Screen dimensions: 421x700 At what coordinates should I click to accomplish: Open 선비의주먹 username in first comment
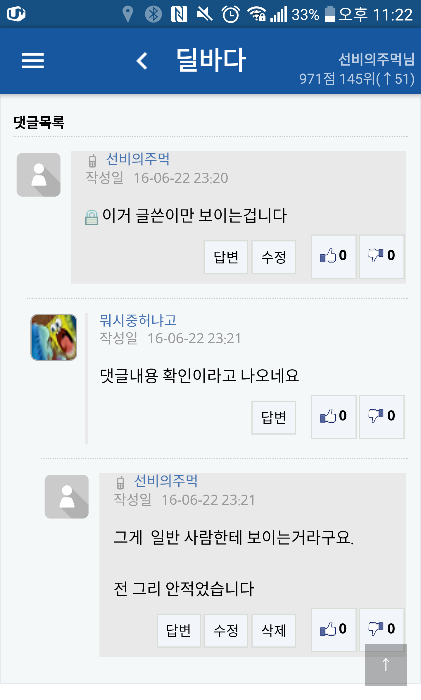coord(138,159)
